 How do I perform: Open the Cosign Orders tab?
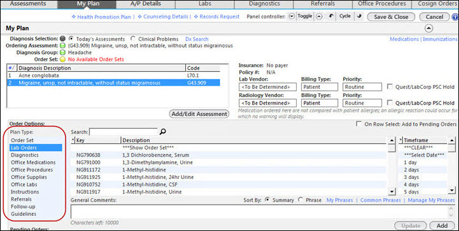[435, 4]
